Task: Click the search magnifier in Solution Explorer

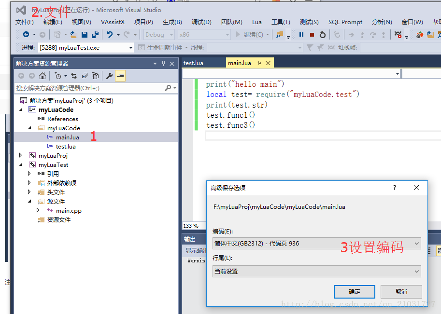Action: point(168,88)
